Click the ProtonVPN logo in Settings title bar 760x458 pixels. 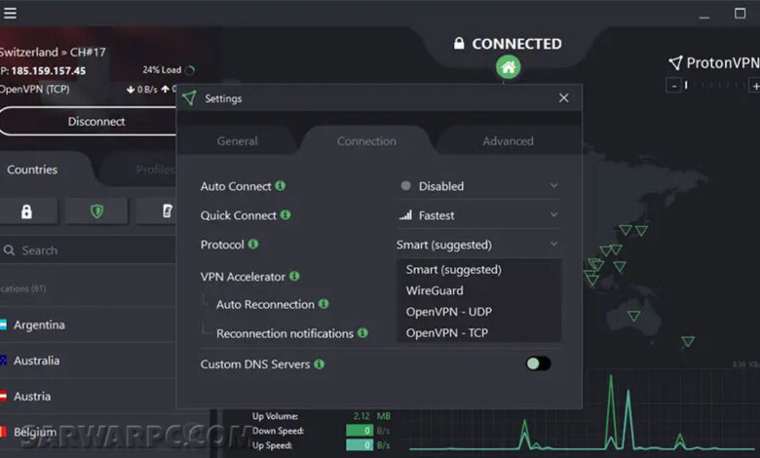point(190,97)
